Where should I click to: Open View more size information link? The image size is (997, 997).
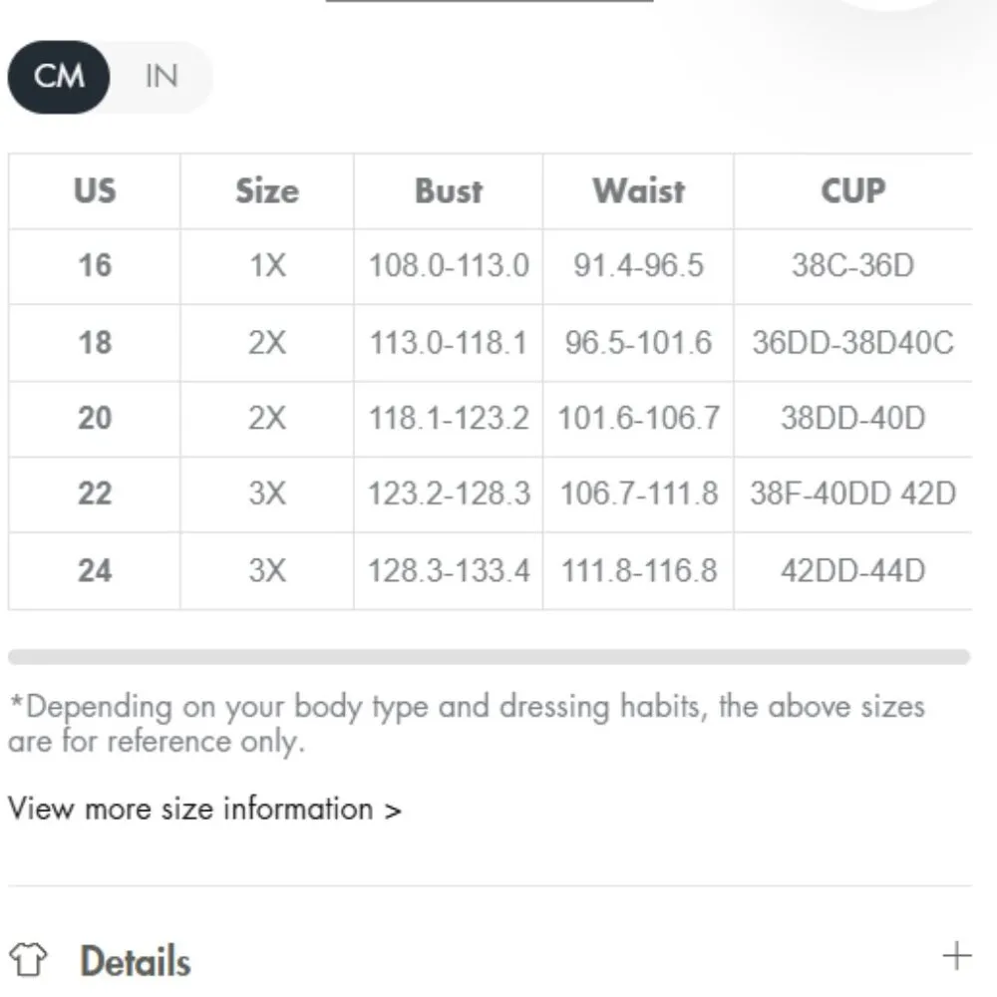pyautogui.click(x=204, y=809)
